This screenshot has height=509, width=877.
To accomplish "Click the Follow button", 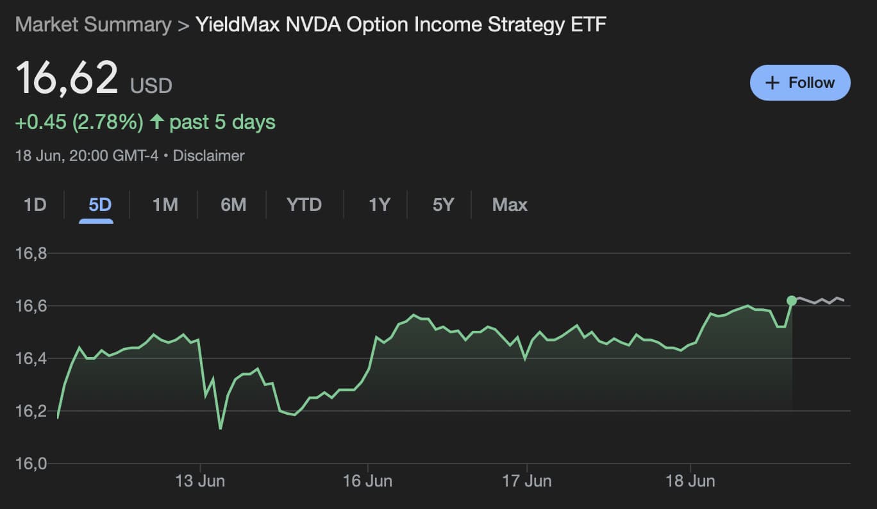I will 799,82.
